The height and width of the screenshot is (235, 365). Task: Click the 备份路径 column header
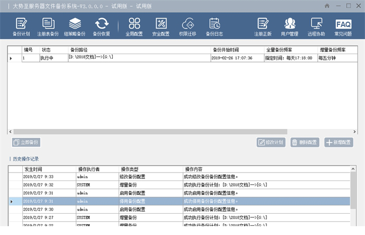(x=139, y=50)
